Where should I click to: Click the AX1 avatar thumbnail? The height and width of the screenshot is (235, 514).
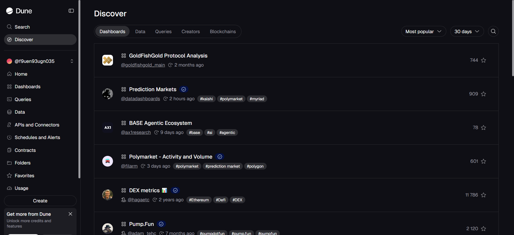tap(108, 128)
